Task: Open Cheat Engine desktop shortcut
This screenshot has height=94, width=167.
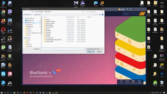Action: (x=10, y=30)
